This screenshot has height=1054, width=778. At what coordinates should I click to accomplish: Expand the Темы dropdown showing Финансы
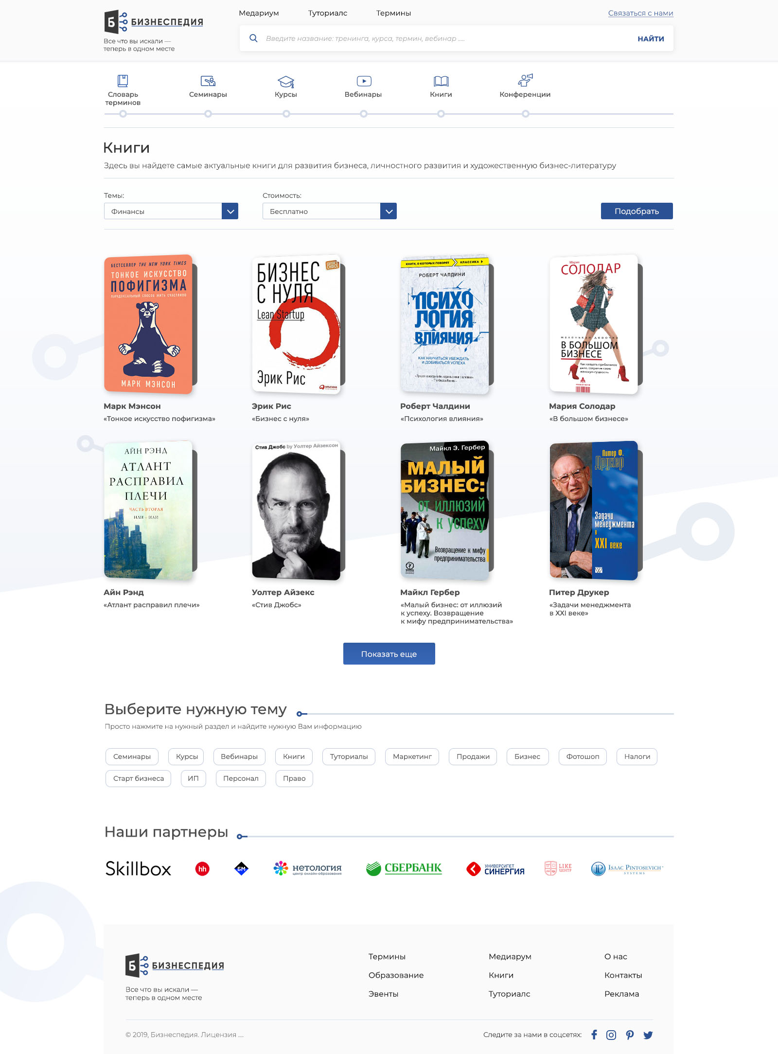pyautogui.click(x=171, y=211)
